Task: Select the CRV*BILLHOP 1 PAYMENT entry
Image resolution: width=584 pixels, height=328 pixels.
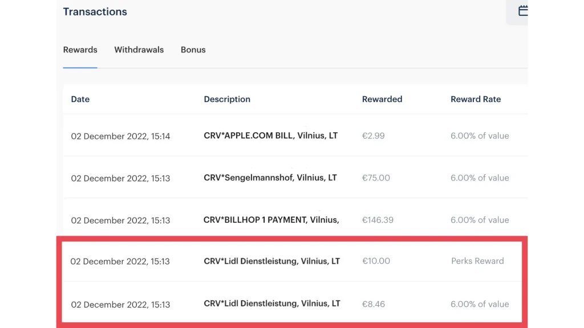Action: click(271, 220)
